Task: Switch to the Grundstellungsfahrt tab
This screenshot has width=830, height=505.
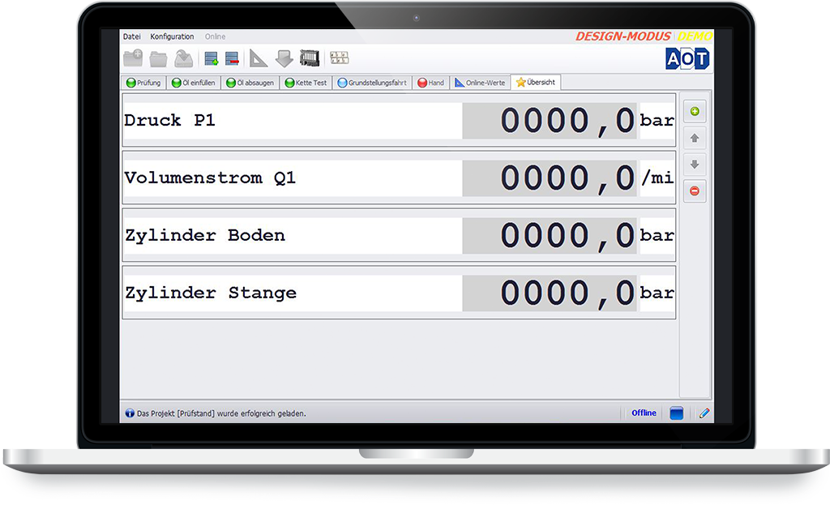Action: coord(372,83)
